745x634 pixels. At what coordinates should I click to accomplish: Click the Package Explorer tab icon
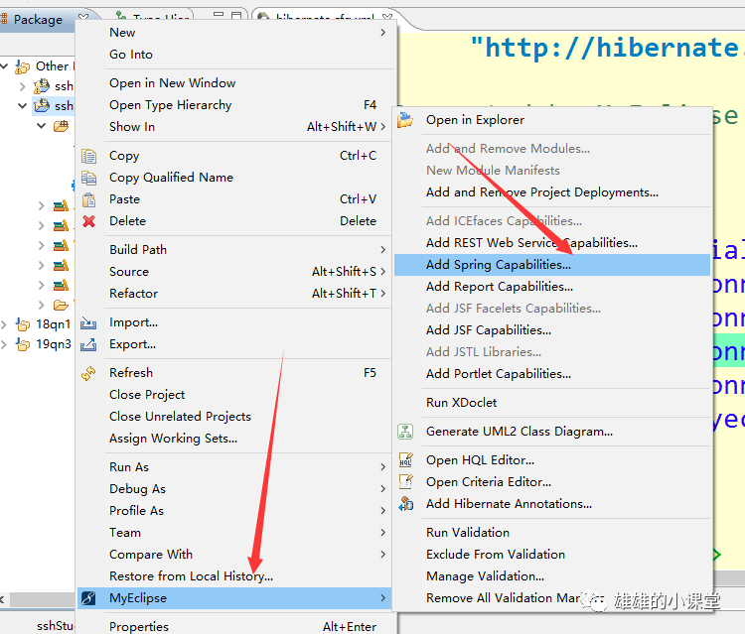[4, 19]
